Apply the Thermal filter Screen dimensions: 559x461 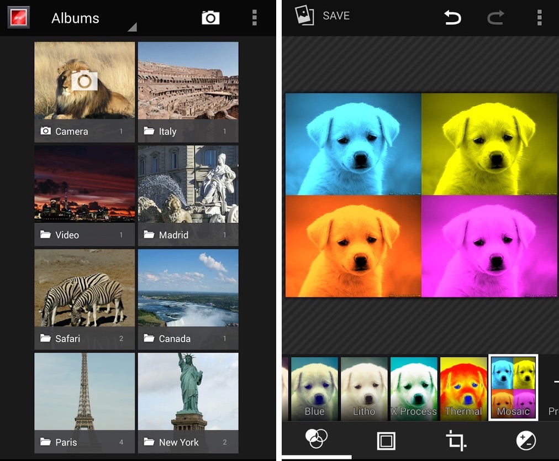463,387
